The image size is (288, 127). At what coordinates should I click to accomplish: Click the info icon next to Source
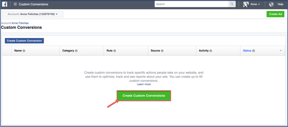point(162,51)
